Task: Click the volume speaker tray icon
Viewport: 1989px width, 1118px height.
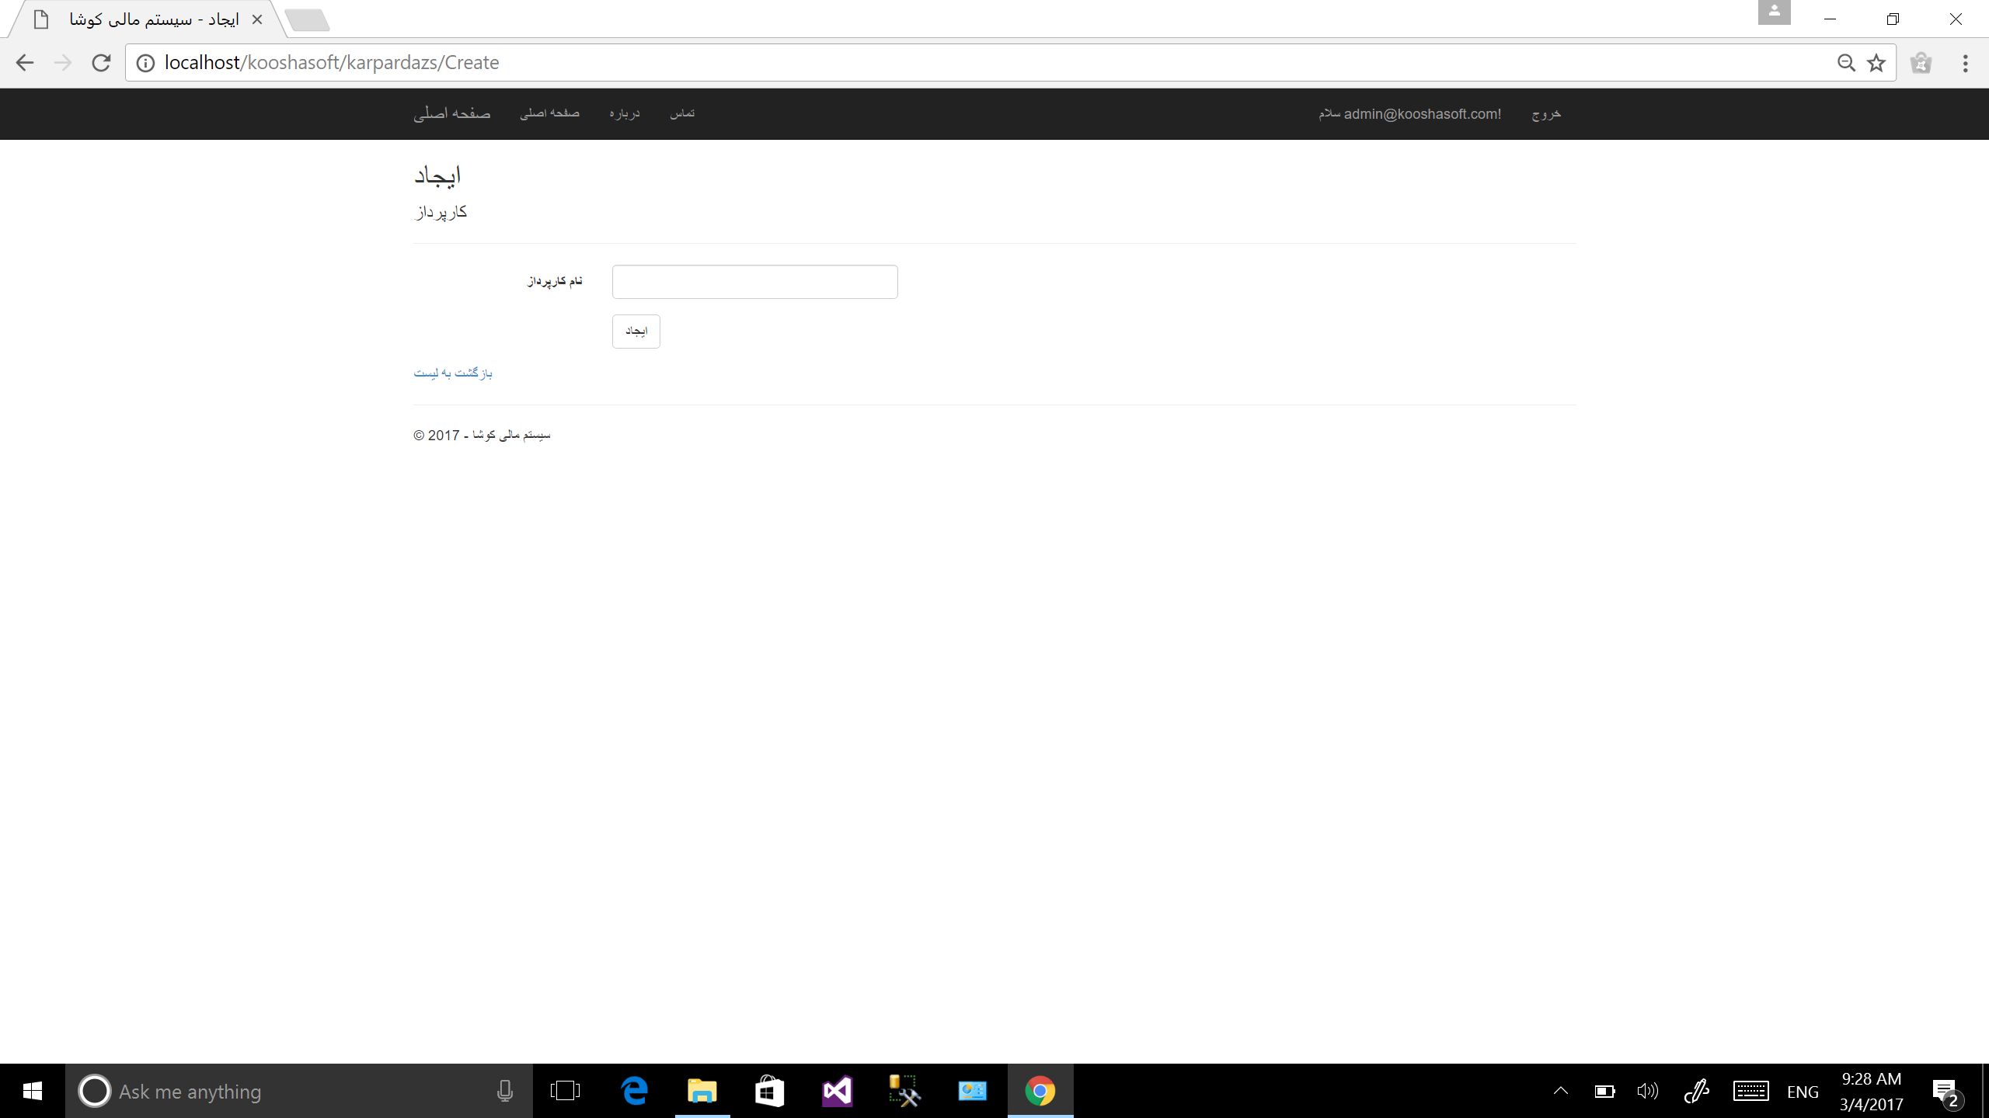Action: (x=1647, y=1091)
